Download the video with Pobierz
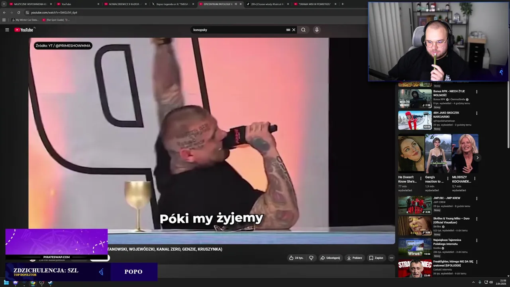 point(355,258)
